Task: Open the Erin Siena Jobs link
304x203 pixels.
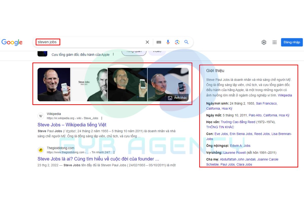Action: (241, 134)
